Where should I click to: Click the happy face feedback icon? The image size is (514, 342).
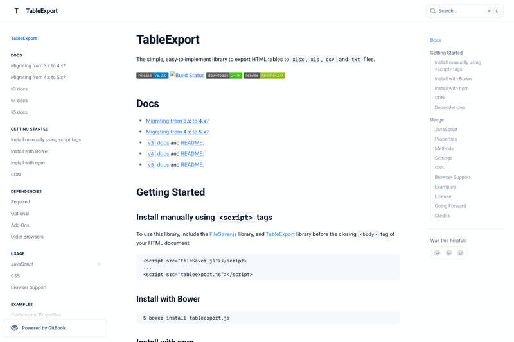460,253
